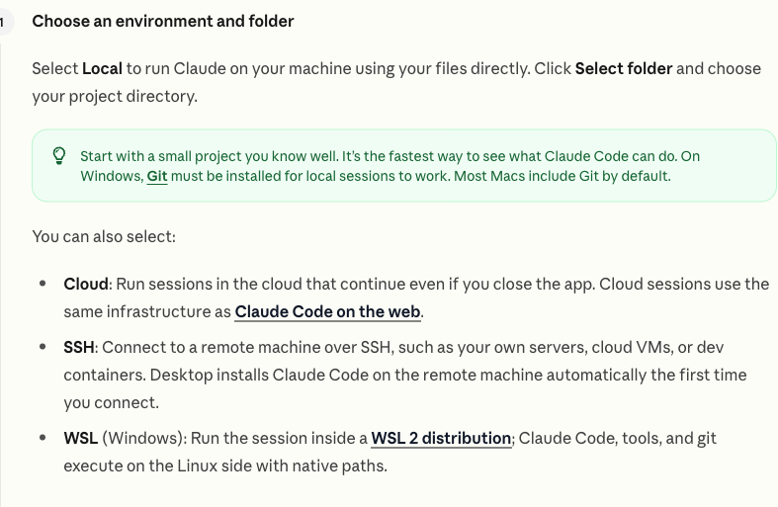Click the tip sentence starting Start with a small project
Screen dimensions: 778x507
[x=210, y=156]
